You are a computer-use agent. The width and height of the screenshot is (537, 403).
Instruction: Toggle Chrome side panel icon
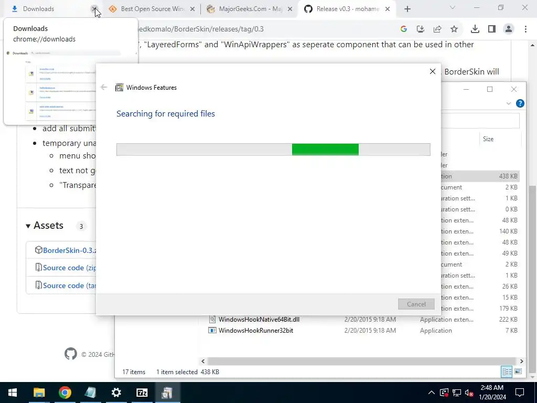(492, 29)
